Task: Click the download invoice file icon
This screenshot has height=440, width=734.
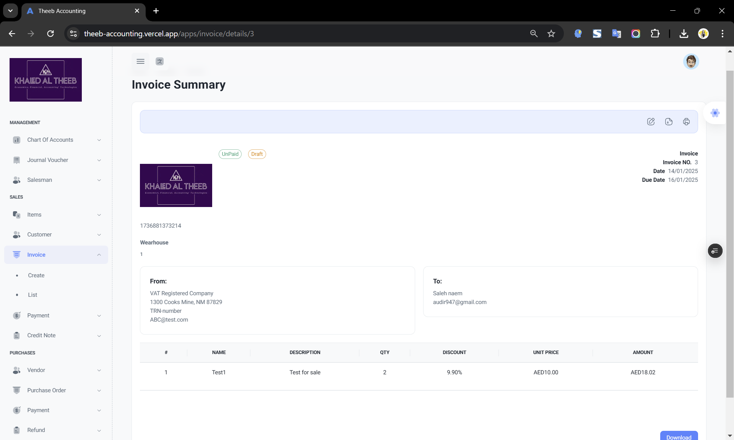Action: [x=669, y=122]
